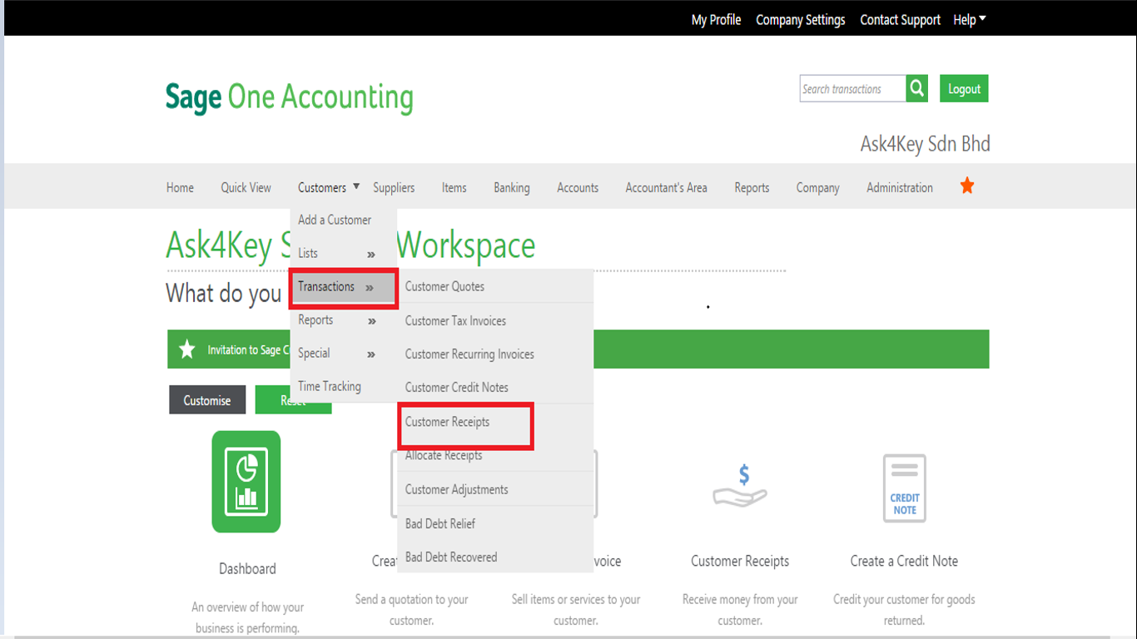The width and height of the screenshot is (1137, 639).
Task: Expand the customer Reports submenu
Action: click(343, 320)
